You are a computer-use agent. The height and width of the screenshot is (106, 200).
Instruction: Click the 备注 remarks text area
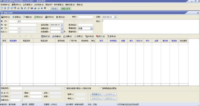(x=151, y=27)
